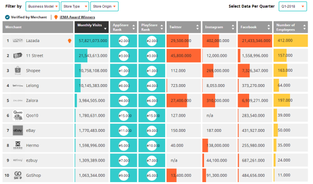
Task: Select the AppStore Rank column header
Action: pyautogui.click(x=123, y=27)
